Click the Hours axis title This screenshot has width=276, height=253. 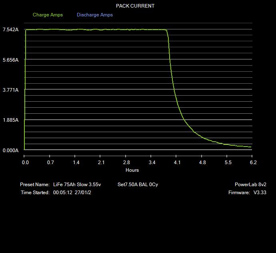132,170
